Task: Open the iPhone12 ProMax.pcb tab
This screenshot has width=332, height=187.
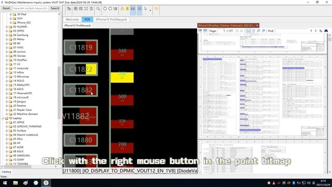Action: (x=112, y=19)
